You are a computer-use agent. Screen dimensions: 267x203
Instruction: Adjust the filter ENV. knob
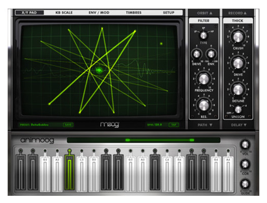pos(211,54)
